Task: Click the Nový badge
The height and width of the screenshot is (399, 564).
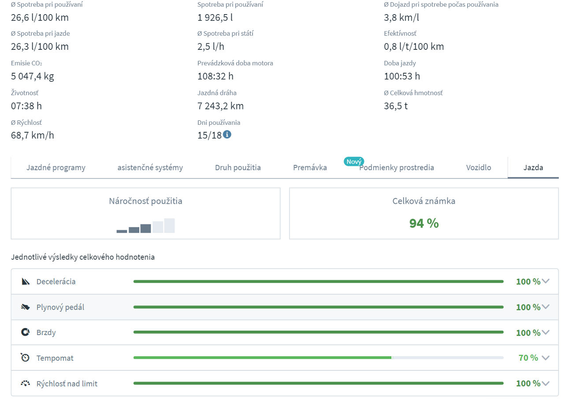Action: (354, 161)
